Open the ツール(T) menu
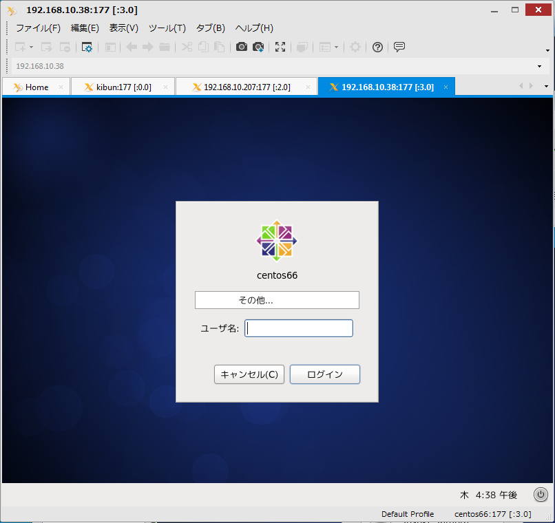The height and width of the screenshot is (523, 555). pyautogui.click(x=167, y=28)
